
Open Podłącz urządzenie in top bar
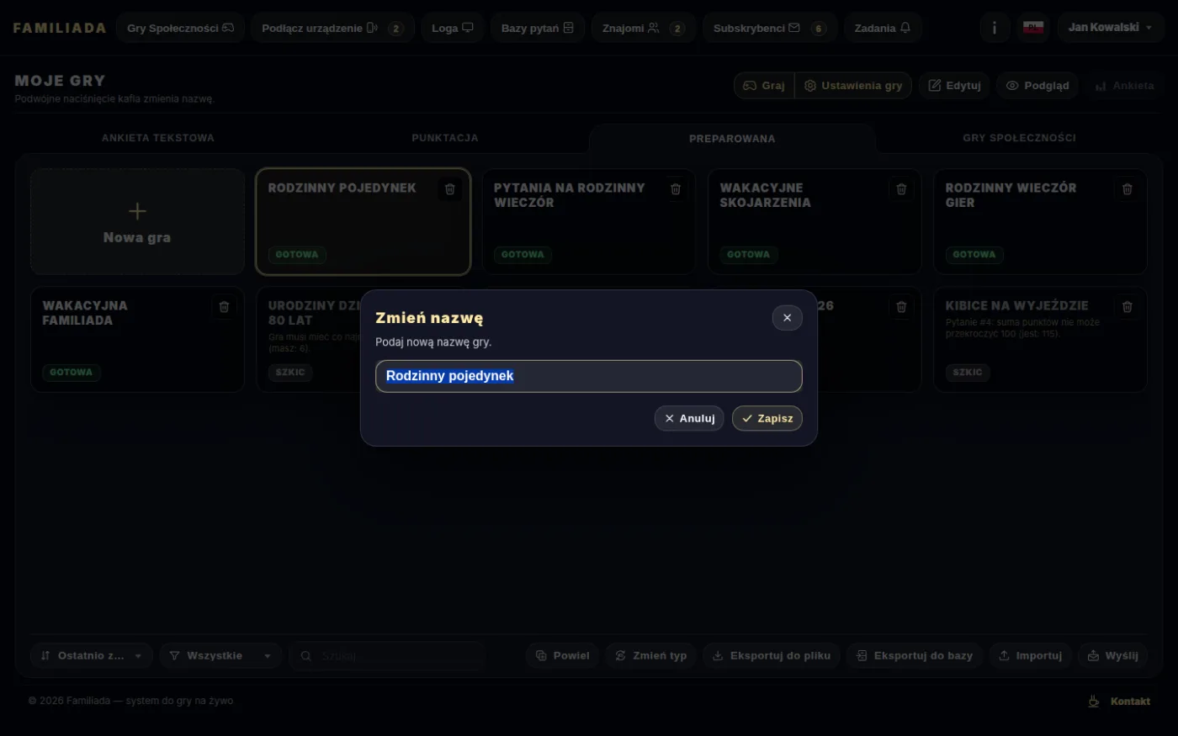[332, 28]
